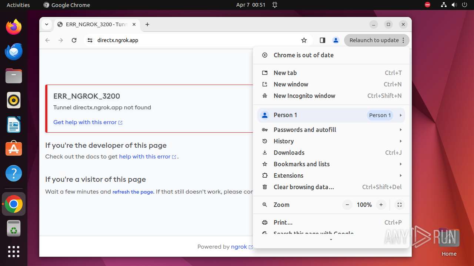
Task: Open Rhythmbox music player in dock
Action: click(14, 100)
